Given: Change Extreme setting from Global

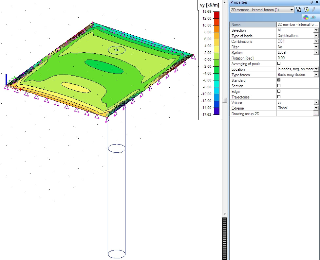Looking at the screenshot, I should point(315,108).
